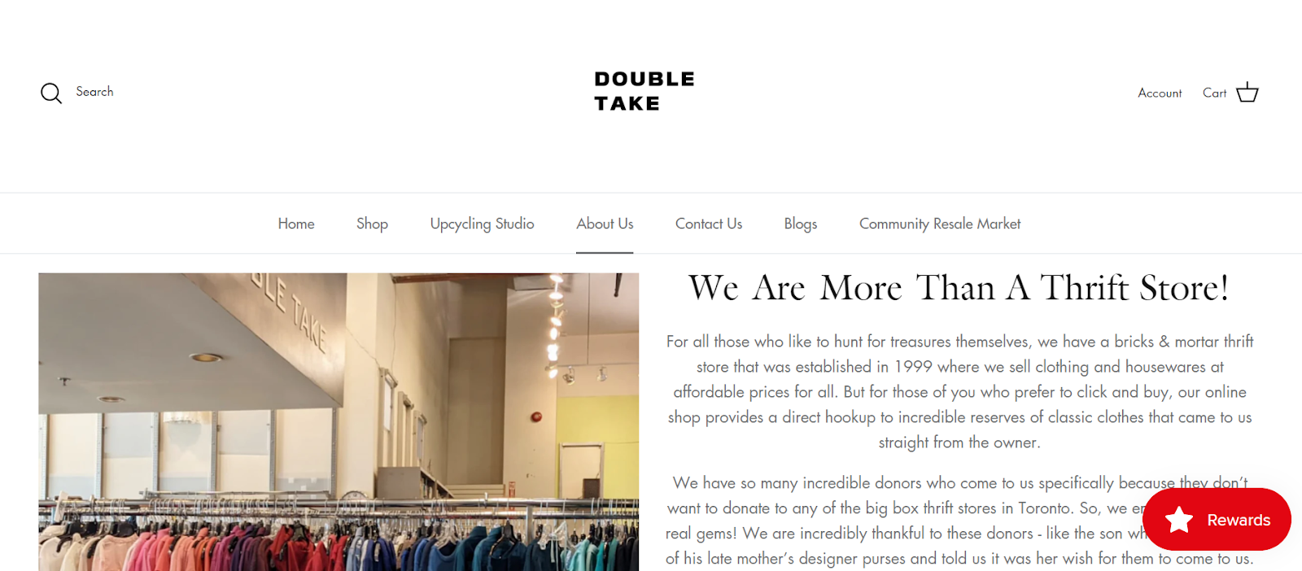The width and height of the screenshot is (1302, 571).
Task: Open the red Rewards button
Action: (x=1217, y=520)
